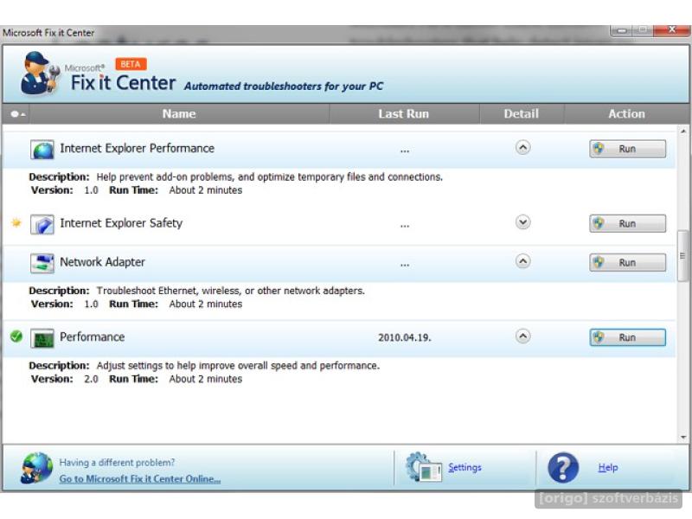Select the Internet Explorer Safety row name
692x519 pixels.
[121, 223]
